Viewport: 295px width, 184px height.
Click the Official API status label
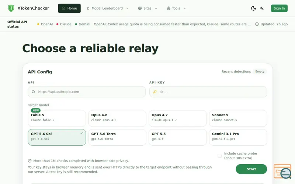pos(17,24)
